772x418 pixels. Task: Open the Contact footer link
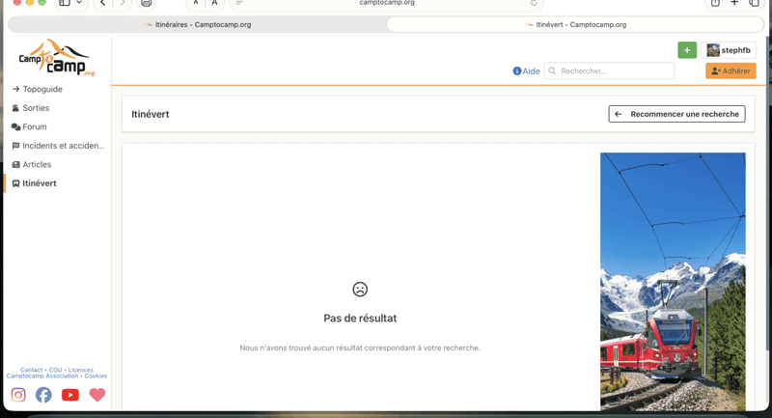(32, 370)
